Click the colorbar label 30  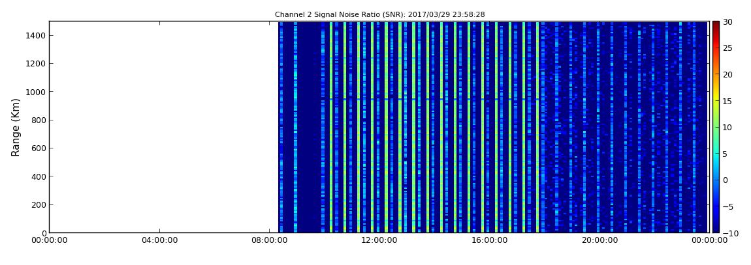tap(728, 22)
